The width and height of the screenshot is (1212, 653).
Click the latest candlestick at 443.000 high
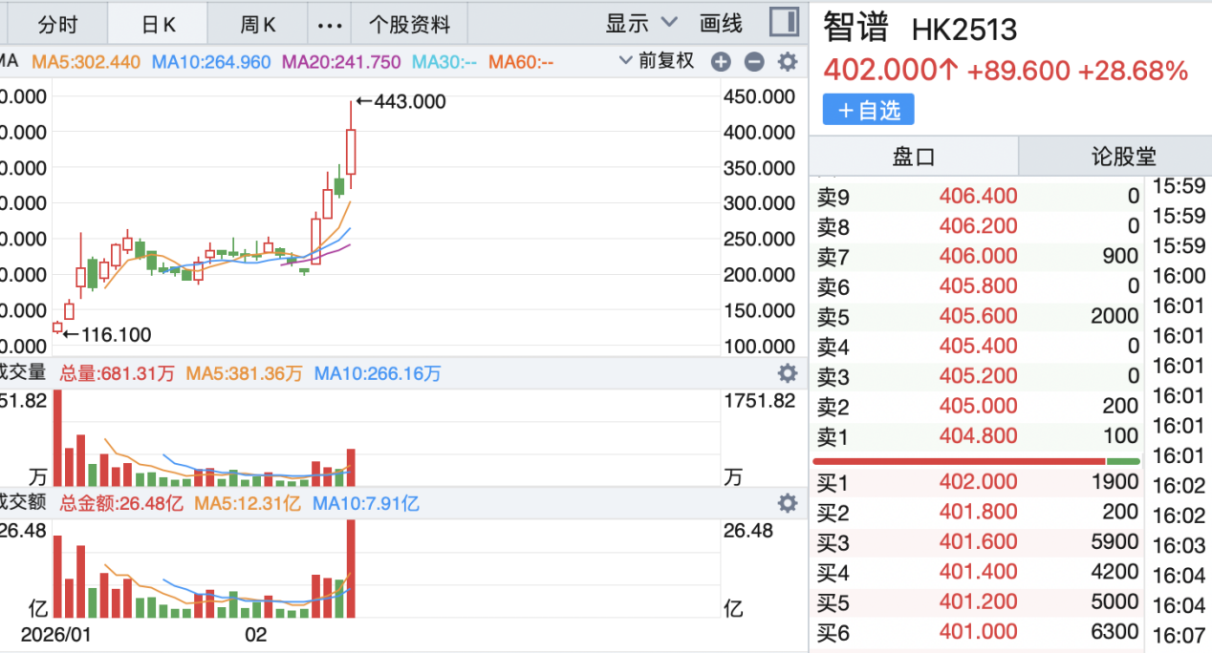[351, 152]
